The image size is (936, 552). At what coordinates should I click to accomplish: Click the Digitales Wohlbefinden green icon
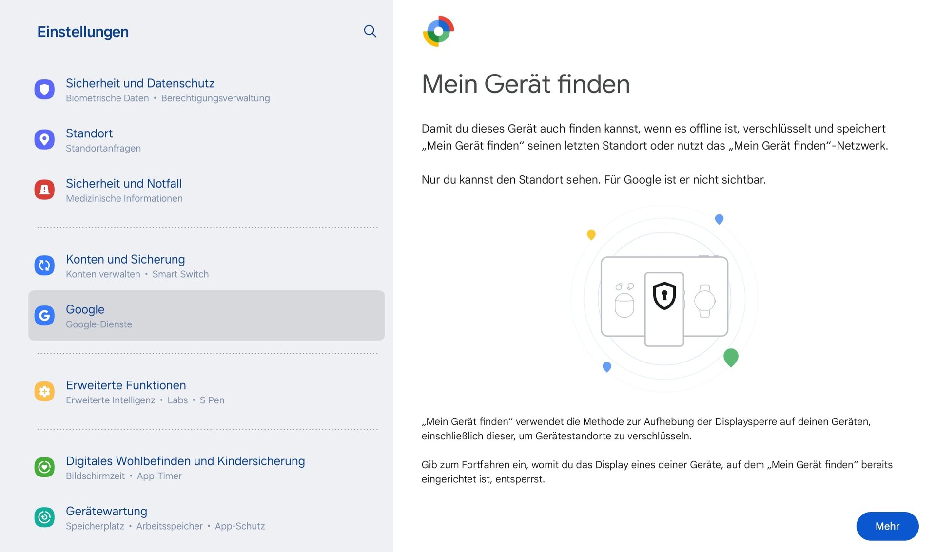(x=44, y=467)
